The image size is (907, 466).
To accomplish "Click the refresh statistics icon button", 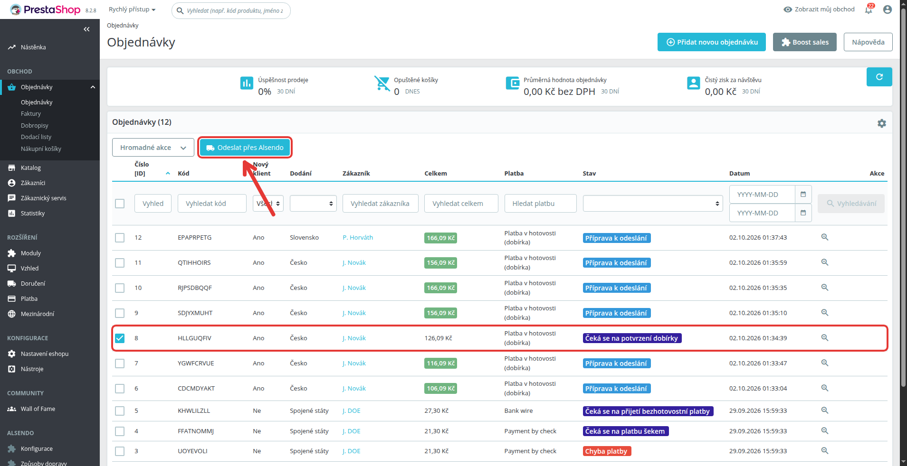I will click(x=879, y=77).
